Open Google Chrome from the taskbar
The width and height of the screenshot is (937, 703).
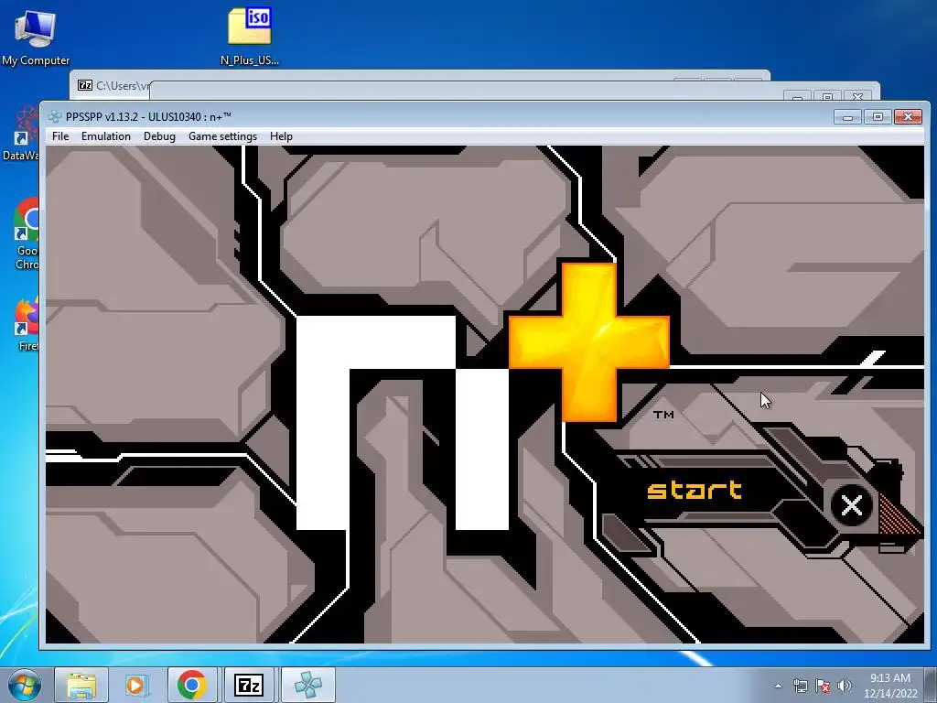tap(192, 685)
